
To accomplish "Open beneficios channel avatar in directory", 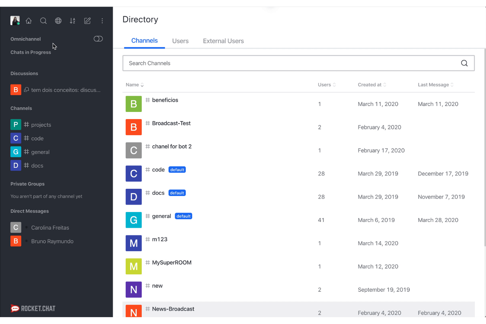I will (134, 104).
